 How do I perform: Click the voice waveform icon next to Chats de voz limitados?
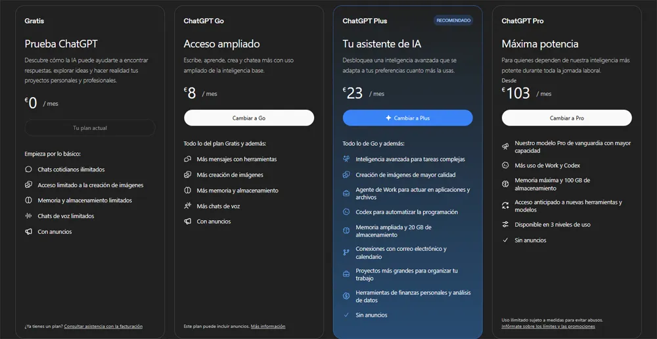28,216
